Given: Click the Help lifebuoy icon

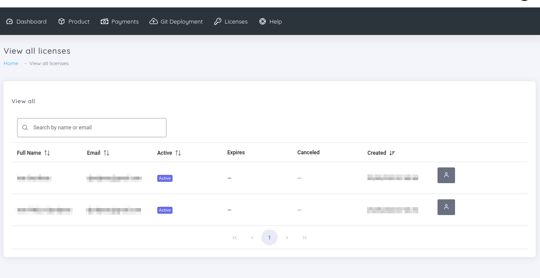Looking at the screenshot, I should (x=263, y=21).
